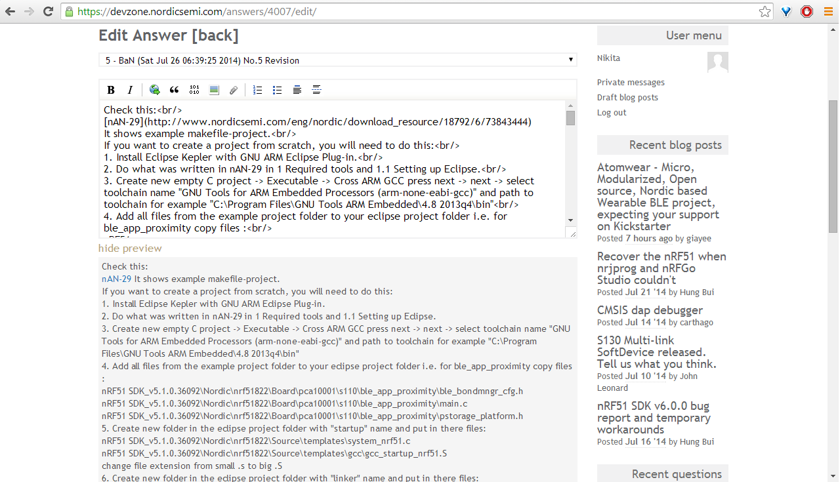Open the blue Y browser extension
The image size is (840, 482).
(786, 11)
